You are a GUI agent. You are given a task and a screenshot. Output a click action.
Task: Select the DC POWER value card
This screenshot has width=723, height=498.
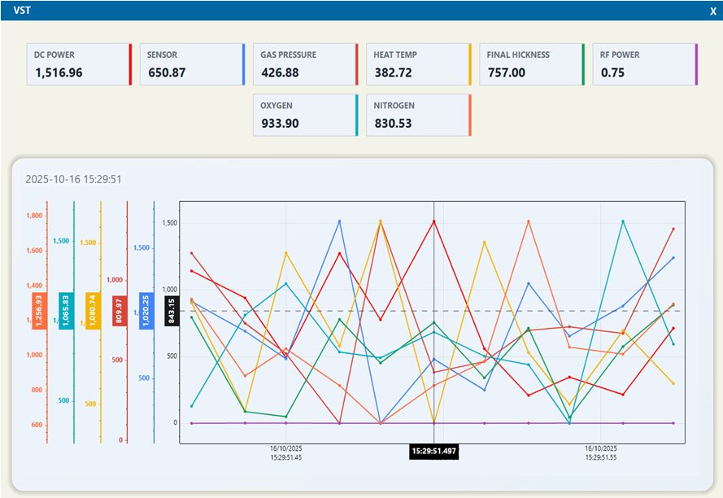[x=80, y=64]
